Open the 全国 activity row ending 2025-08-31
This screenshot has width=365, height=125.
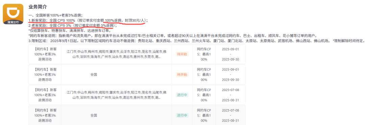(x=137, y=115)
